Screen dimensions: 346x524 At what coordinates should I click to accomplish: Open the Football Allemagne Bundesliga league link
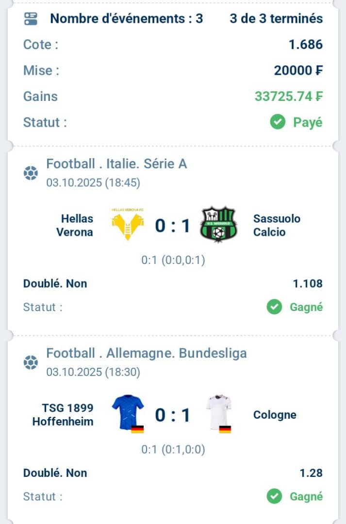pos(146,353)
